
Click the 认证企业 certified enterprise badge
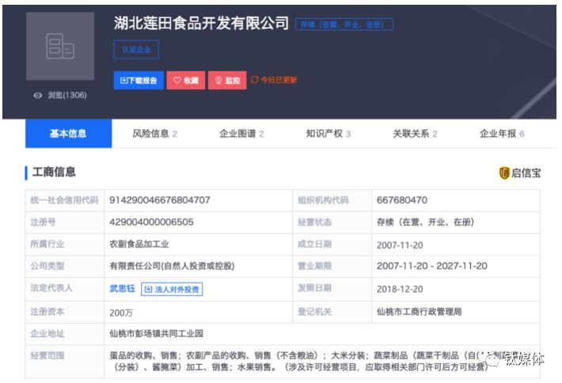136,49
